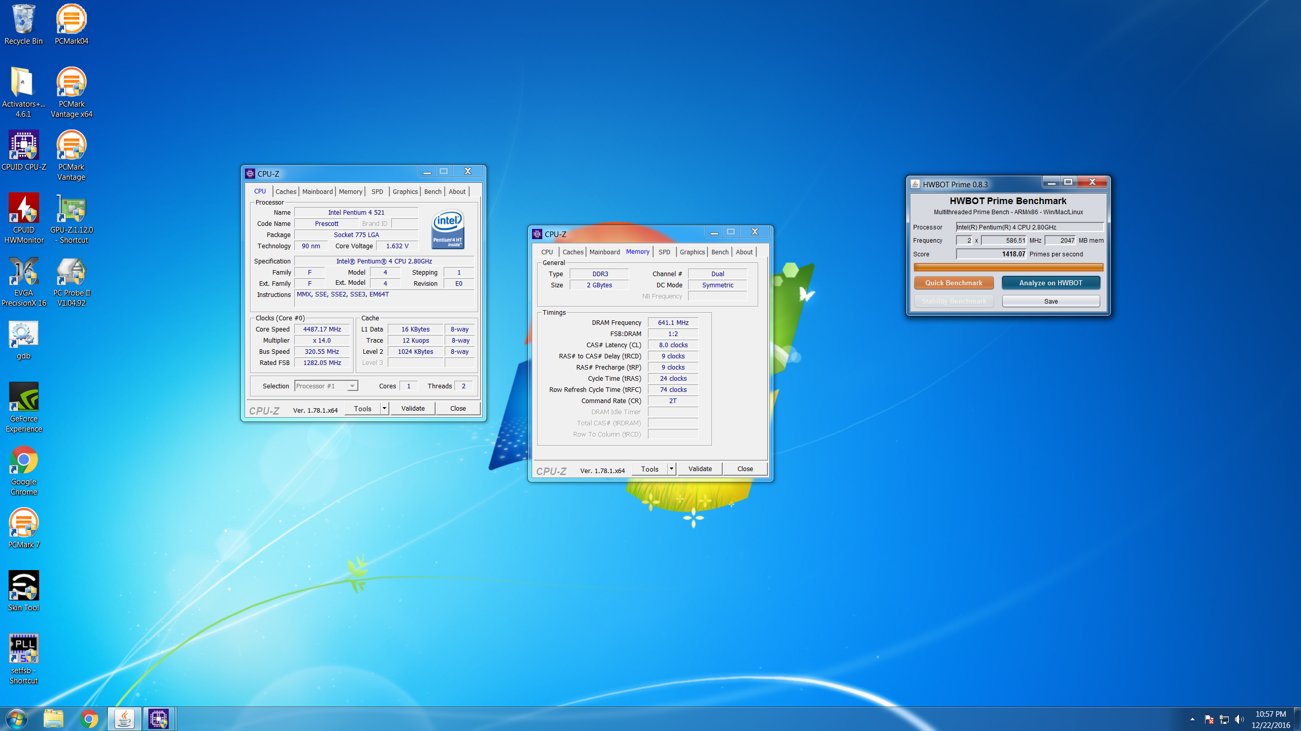The height and width of the screenshot is (731, 1301).
Task: Open Google Chrome desktop icon
Action: point(23,470)
